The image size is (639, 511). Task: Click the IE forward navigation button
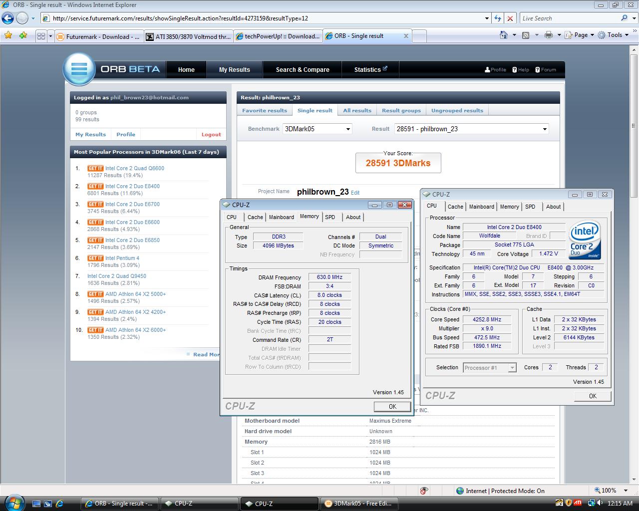22,18
